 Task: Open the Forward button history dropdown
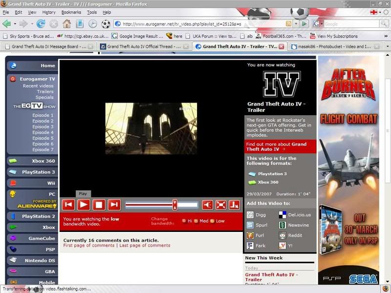point(32,24)
